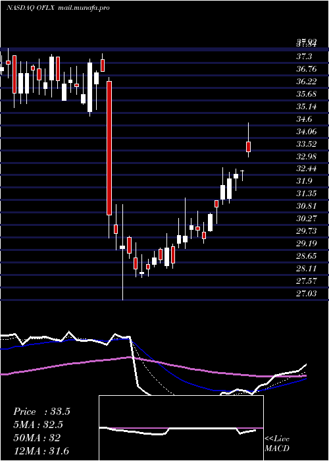
Task: Click the 'Price : 33.5' readout
Action: coord(41,412)
